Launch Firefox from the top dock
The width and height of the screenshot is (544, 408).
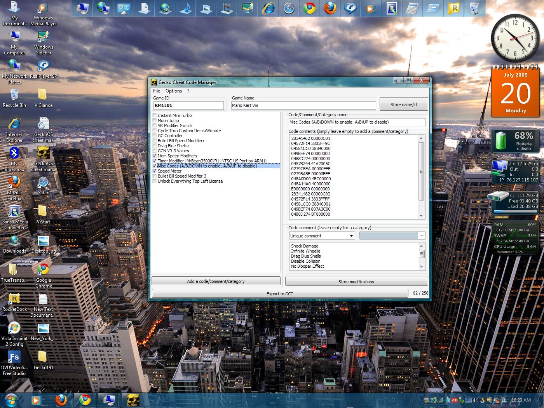click(330, 8)
